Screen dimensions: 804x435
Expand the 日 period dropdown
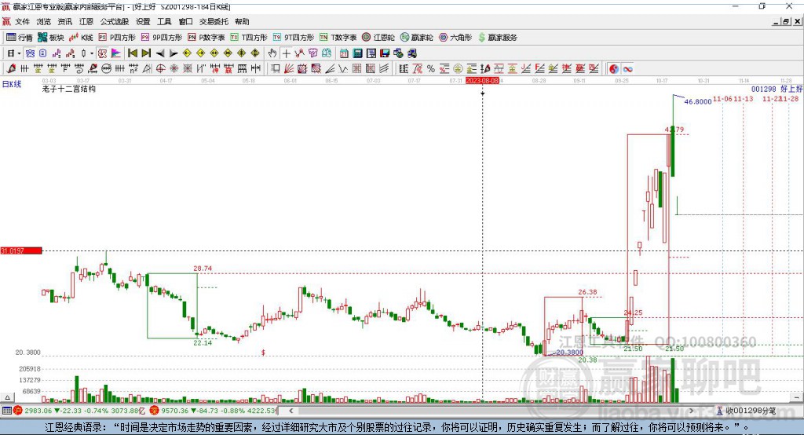click(x=13, y=53)
